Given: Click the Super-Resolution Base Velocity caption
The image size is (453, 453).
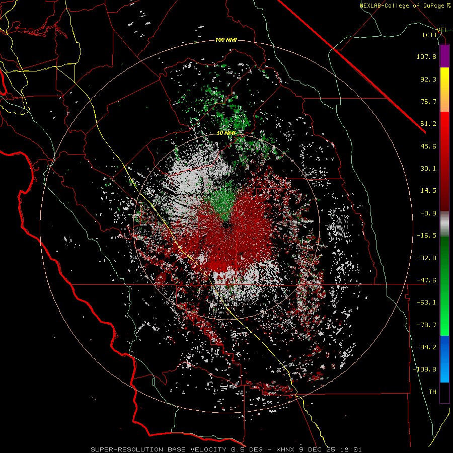Looking at the screenshot, I should (226, 449).
